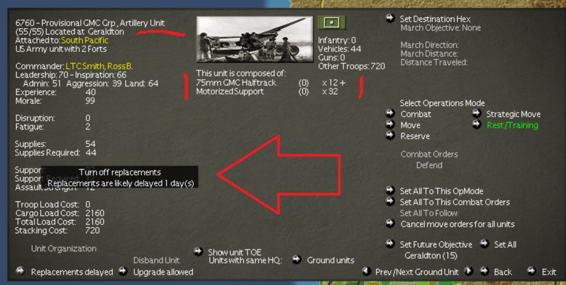Click the Exit arrow icon
The image size is (566, 285).
tap(531, 271)
